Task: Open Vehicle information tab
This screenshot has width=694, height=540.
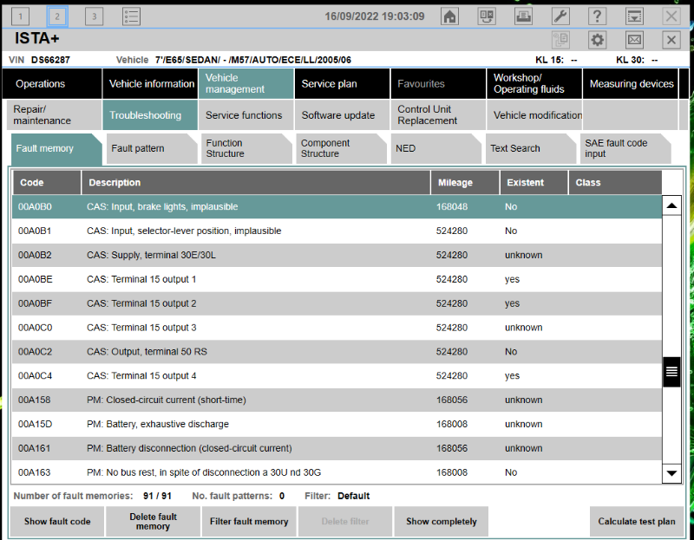Action: coord(149,83)
